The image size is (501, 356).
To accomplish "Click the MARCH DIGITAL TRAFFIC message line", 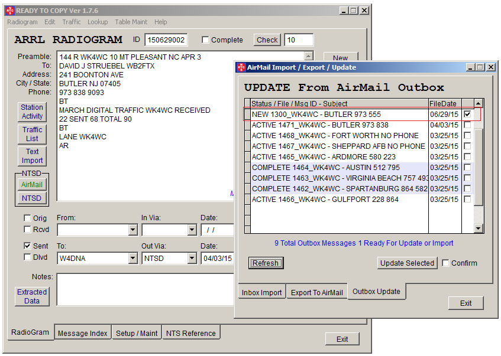I will click(x=134, y=110).
